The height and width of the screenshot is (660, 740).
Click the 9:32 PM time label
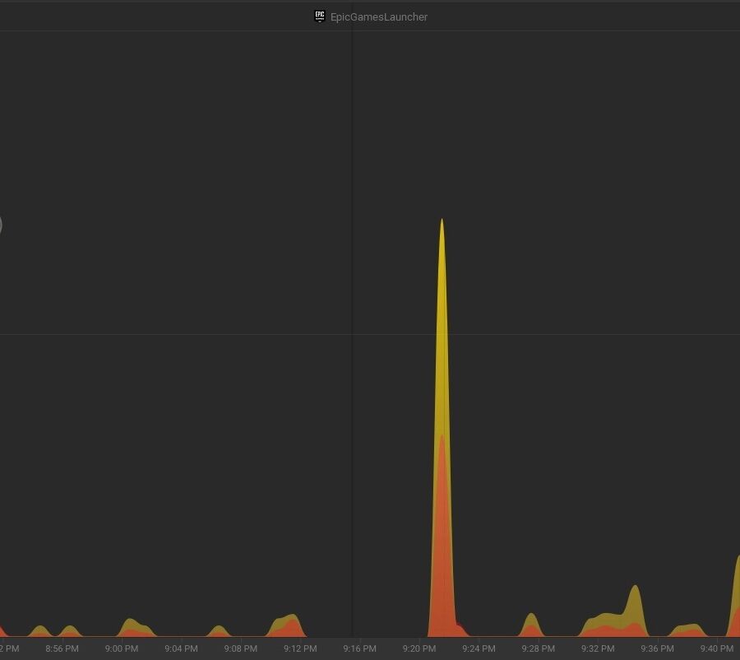pos(598,648)
